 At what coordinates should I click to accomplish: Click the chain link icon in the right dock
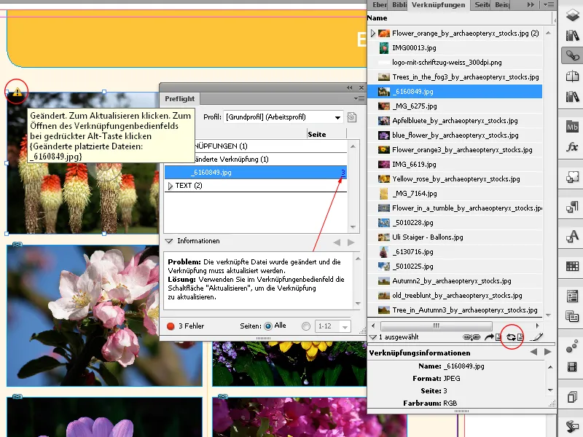(x=573, y=55)
